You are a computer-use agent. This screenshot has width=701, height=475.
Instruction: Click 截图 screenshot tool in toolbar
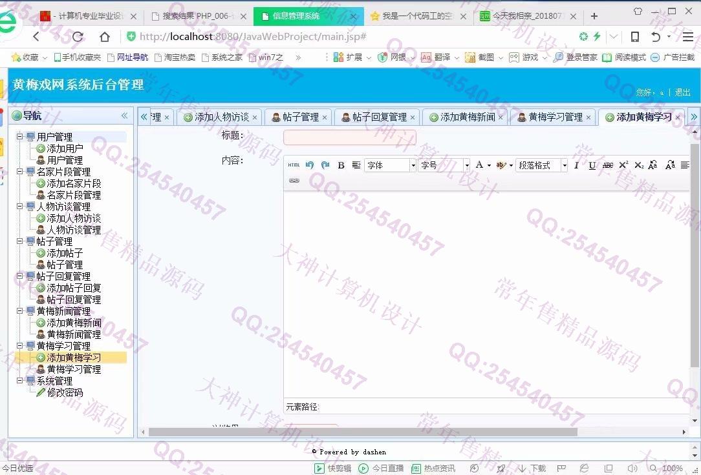pyautogui.click(x=481, y=57)
